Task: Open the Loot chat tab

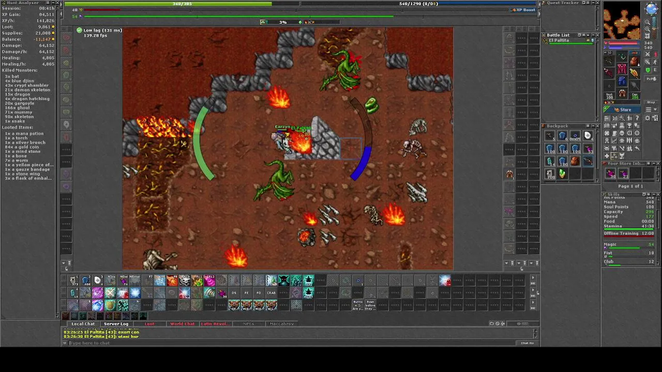Action: point(149,324)
